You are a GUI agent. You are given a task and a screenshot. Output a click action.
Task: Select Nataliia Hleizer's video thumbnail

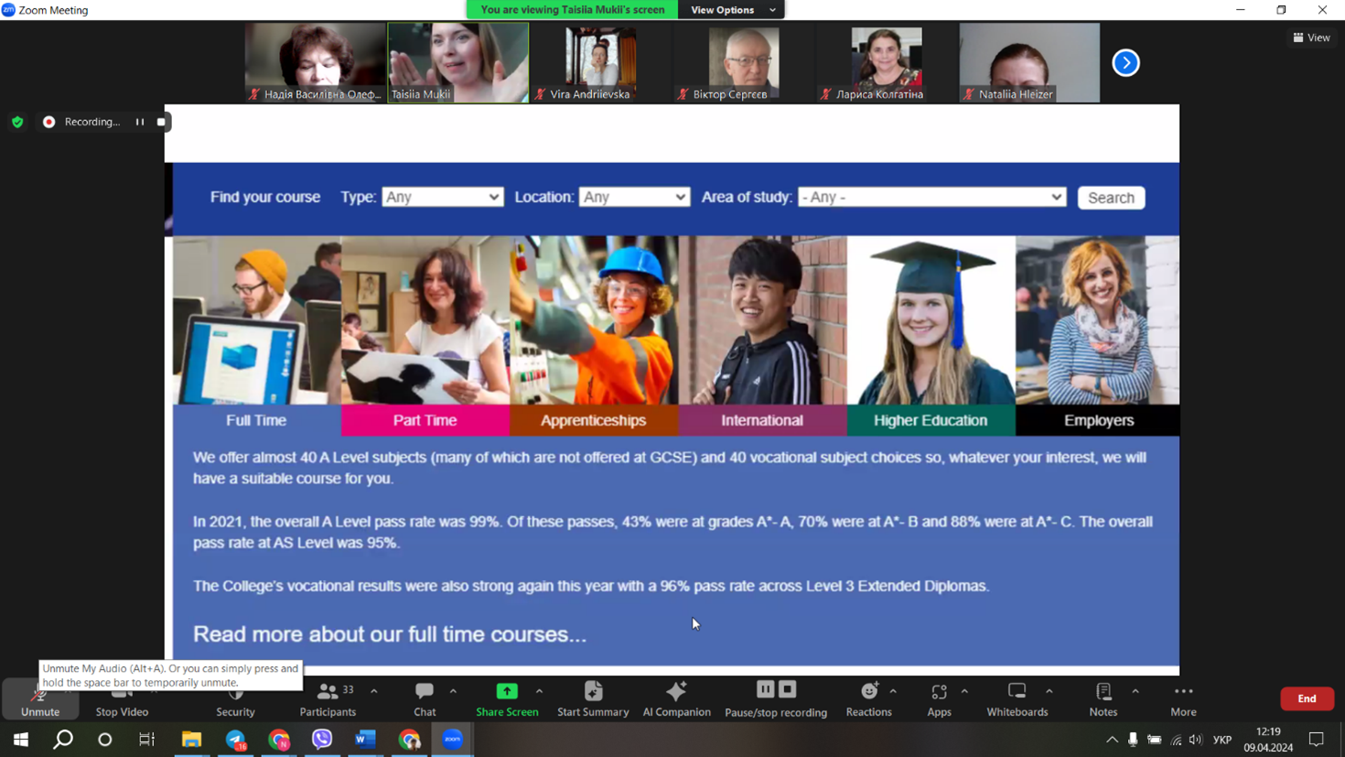[1029, 62]
